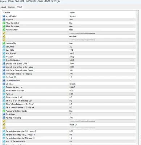Click the icon beside Fixed Lot
The height and width of the screenshot is (145, 141).
[4, 94]
